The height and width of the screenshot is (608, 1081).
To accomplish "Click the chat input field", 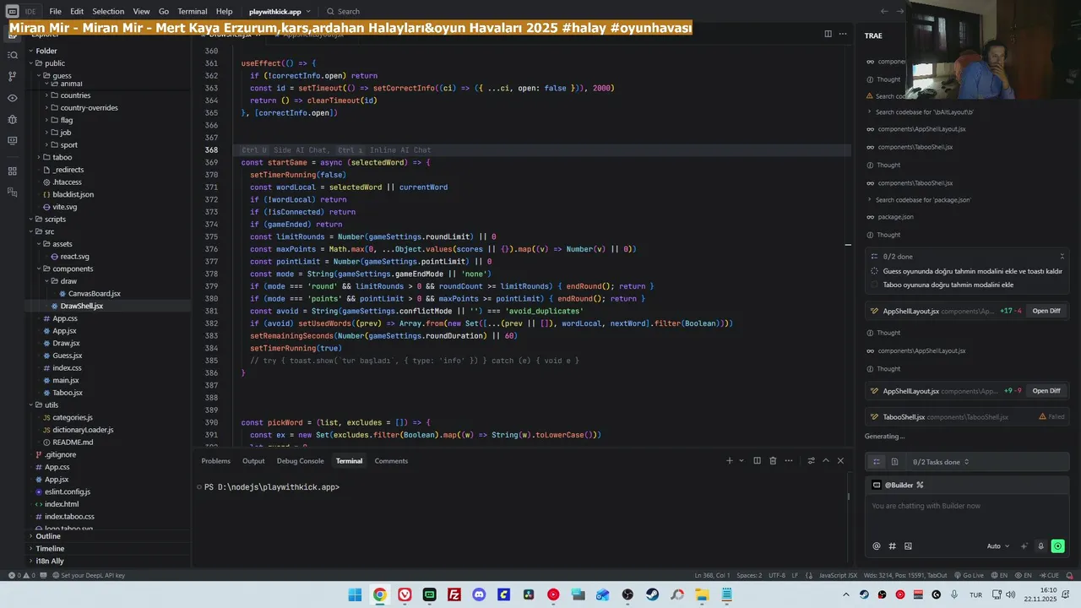I will (x=967, y=507).
